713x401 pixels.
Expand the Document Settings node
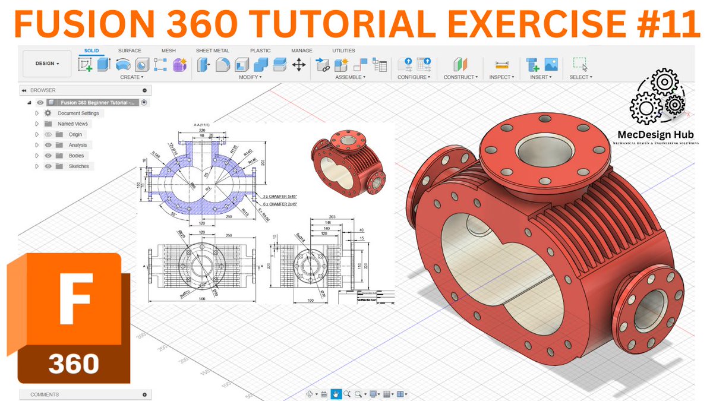point(37,113)
